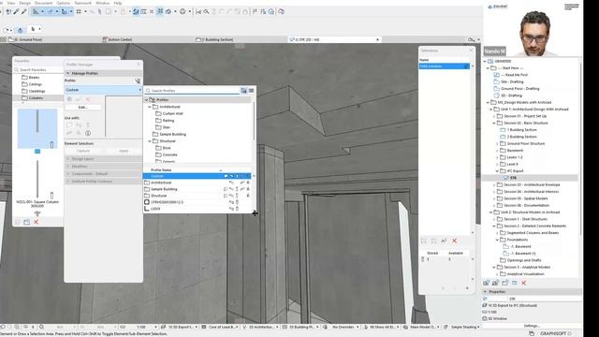Click the rename icon in Selections palette
Image resolution: width=599 pixels, height=337 pixels.
click(444, 241)
